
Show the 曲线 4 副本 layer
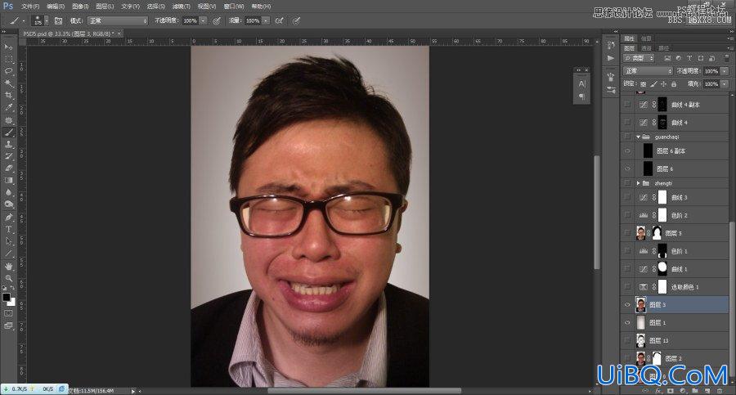(x=627, y=105)
